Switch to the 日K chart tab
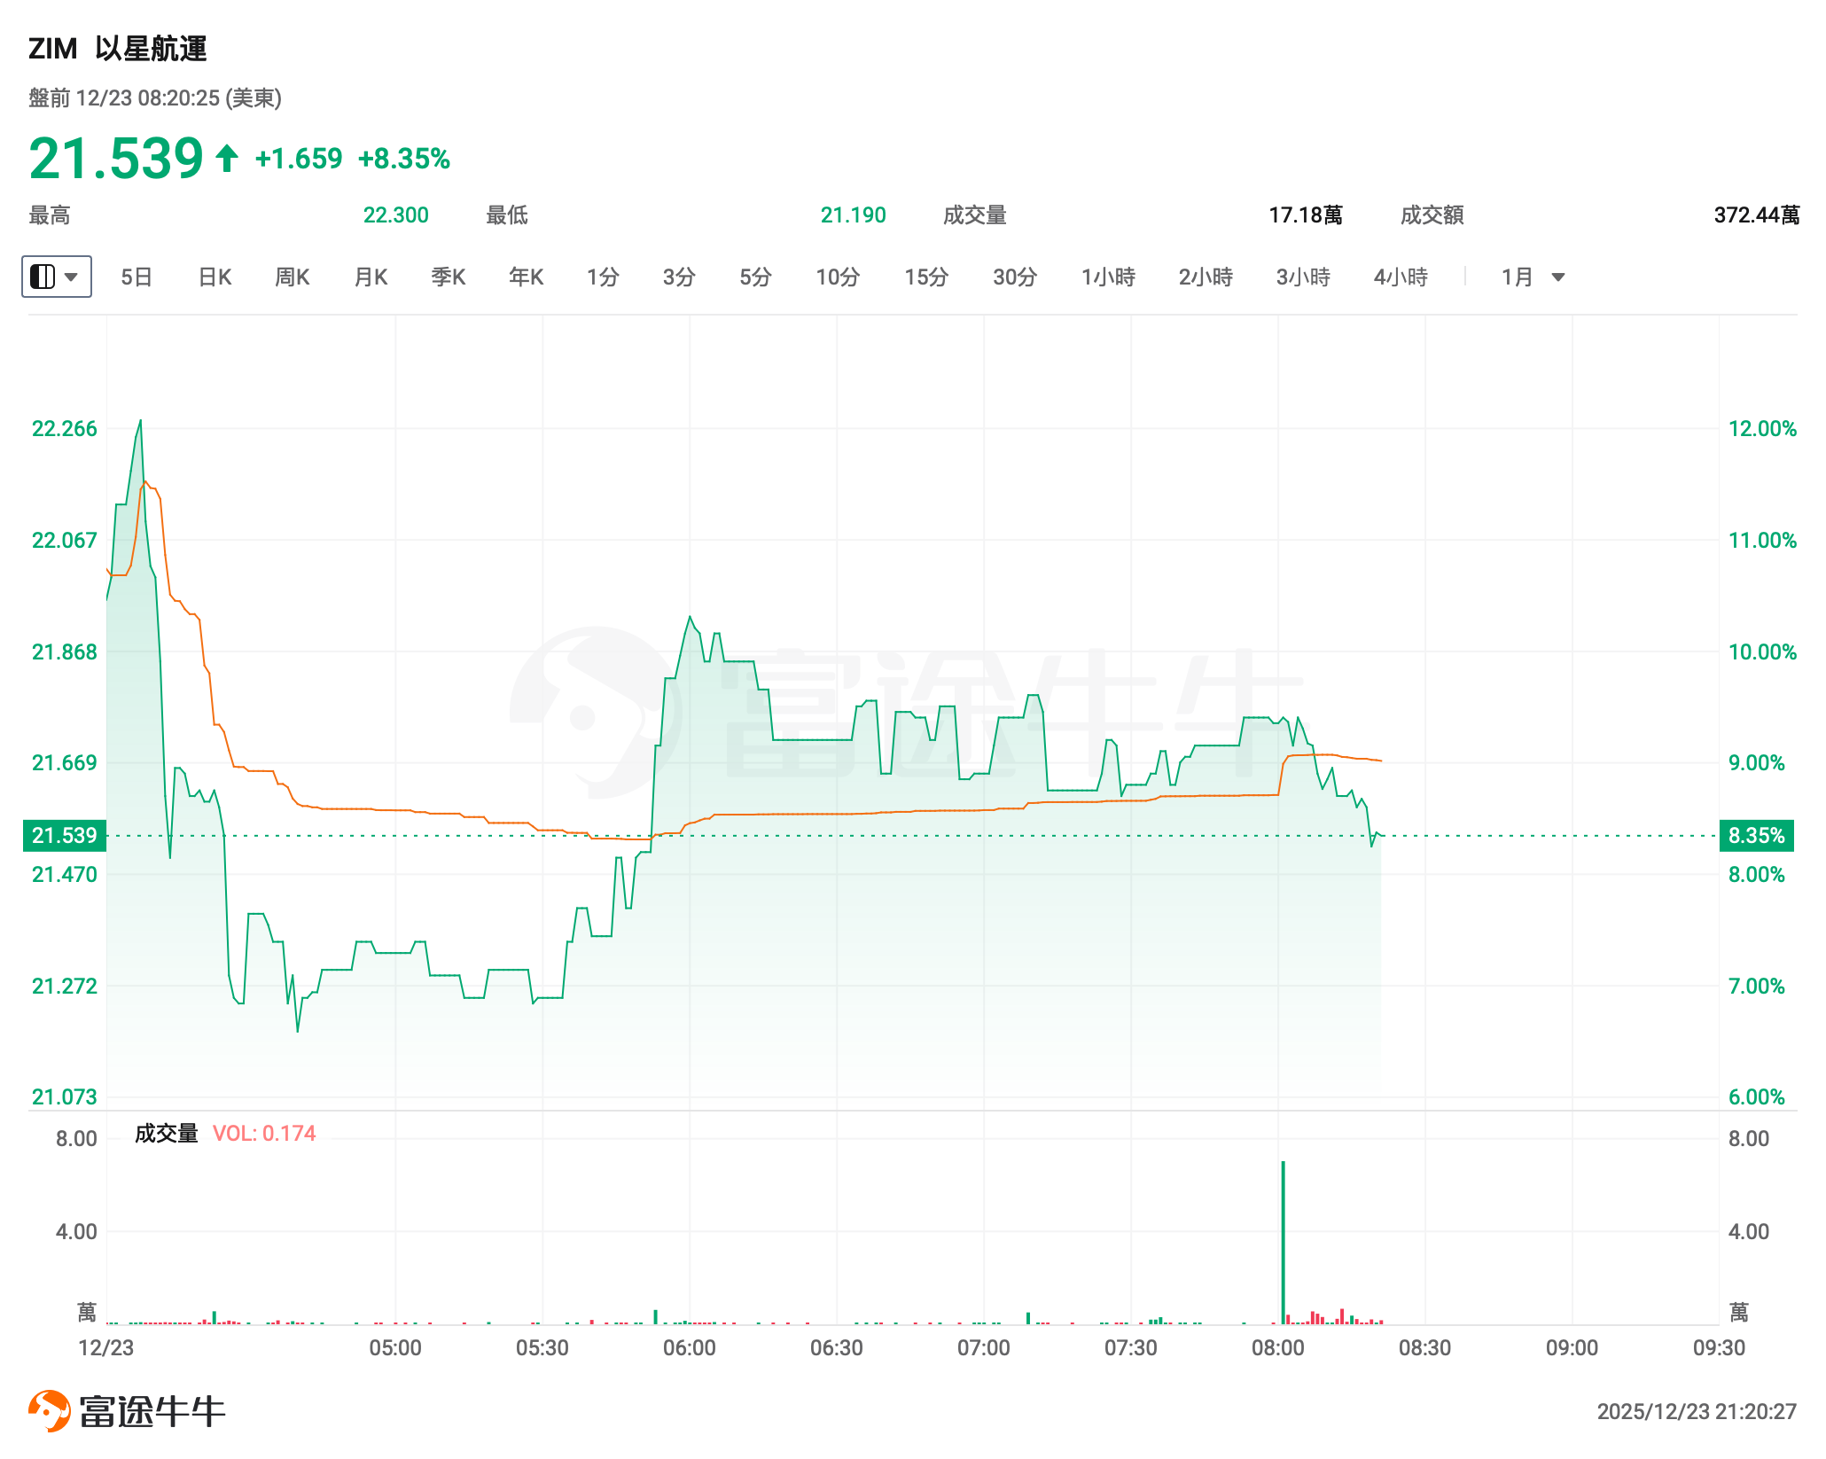Screen dimensions: 1826x1459 coord(215,277)
